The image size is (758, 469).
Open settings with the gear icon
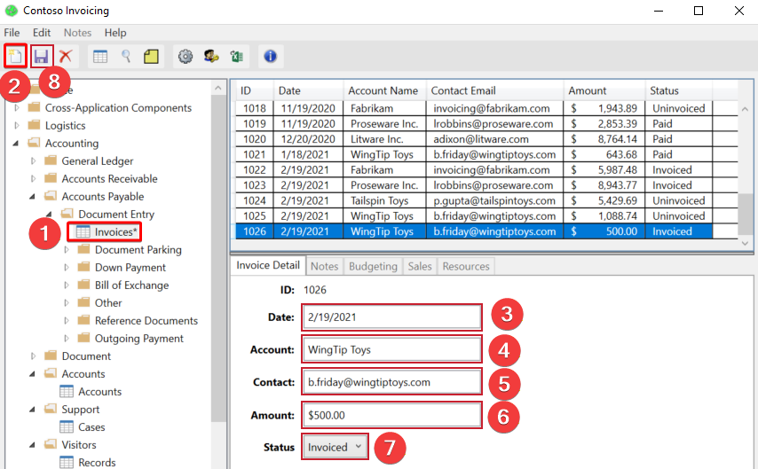(186, 56)
